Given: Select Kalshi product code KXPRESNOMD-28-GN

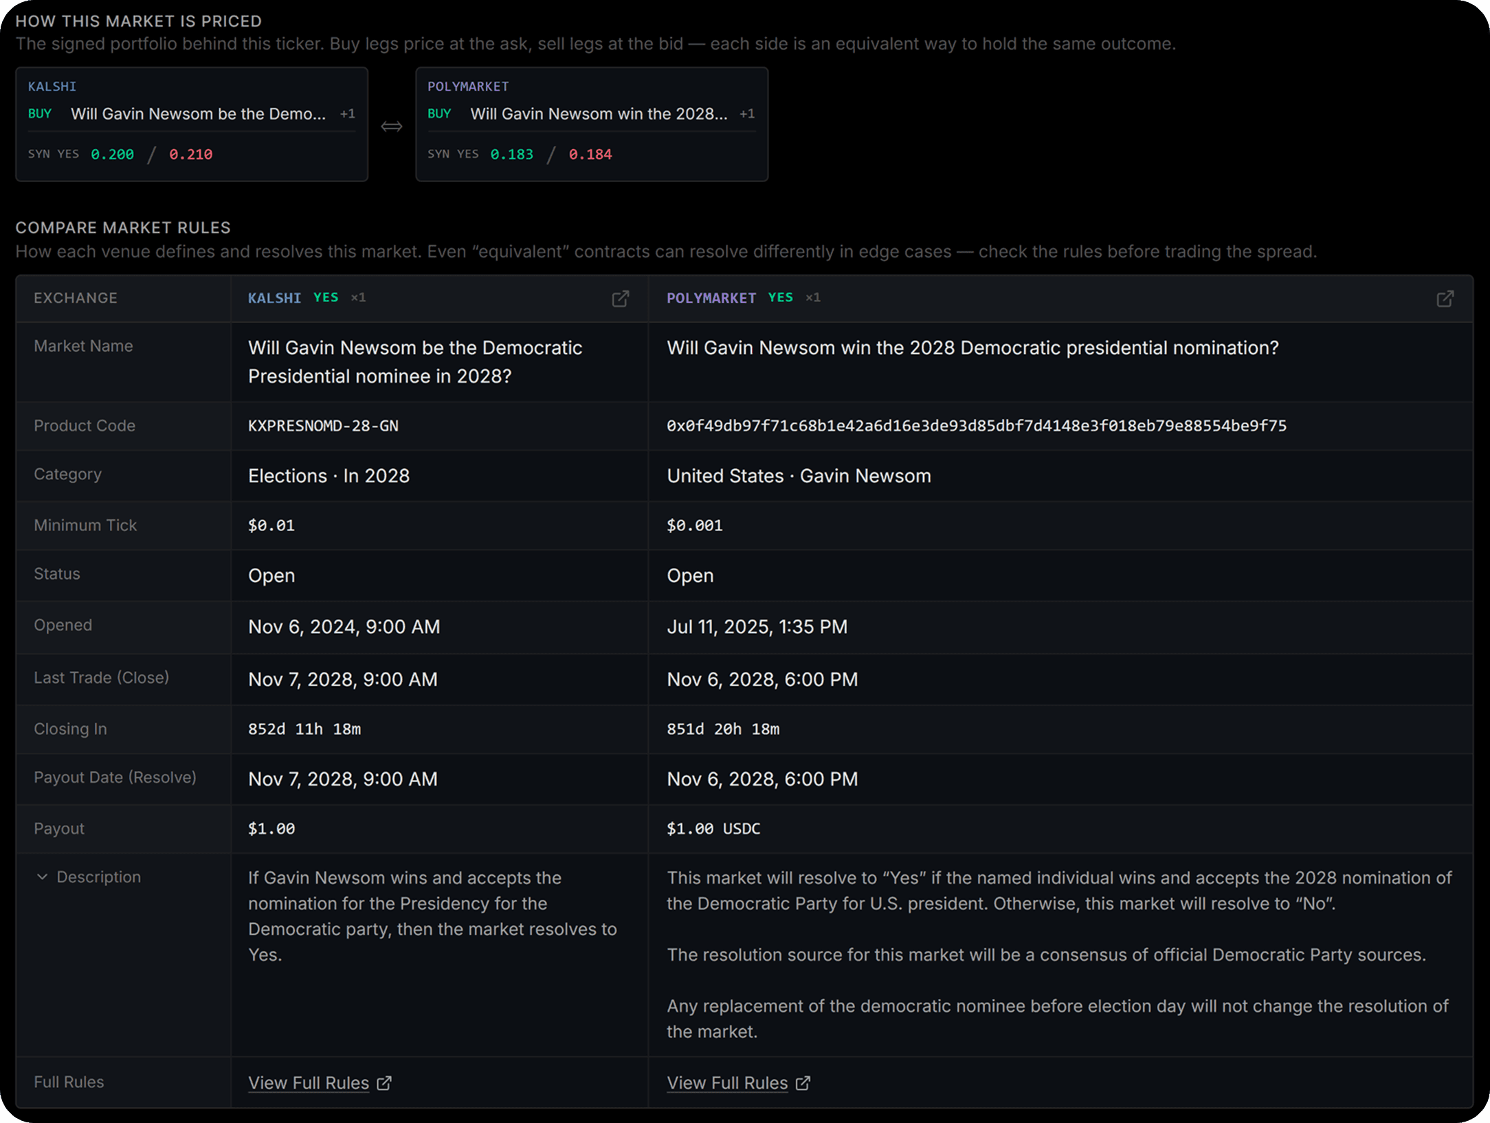Looking at the screenshot, I should click(x=323, y=426).
